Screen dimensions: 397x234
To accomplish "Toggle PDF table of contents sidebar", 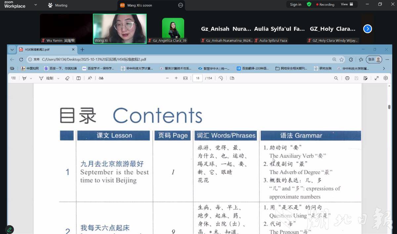I will tap(14, 78).
